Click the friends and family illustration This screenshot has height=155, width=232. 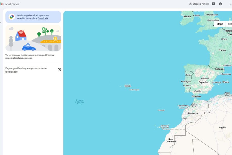coord(33,38)
